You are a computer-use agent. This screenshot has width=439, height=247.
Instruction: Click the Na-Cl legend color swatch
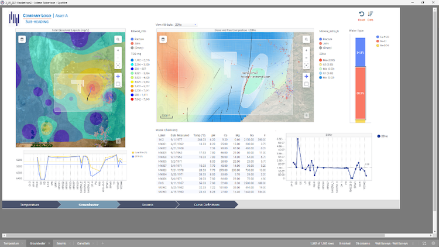click(x=378, y=41)
